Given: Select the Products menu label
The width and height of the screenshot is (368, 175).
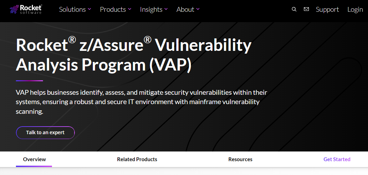Looking at the screenshot, I should (113, 9).
